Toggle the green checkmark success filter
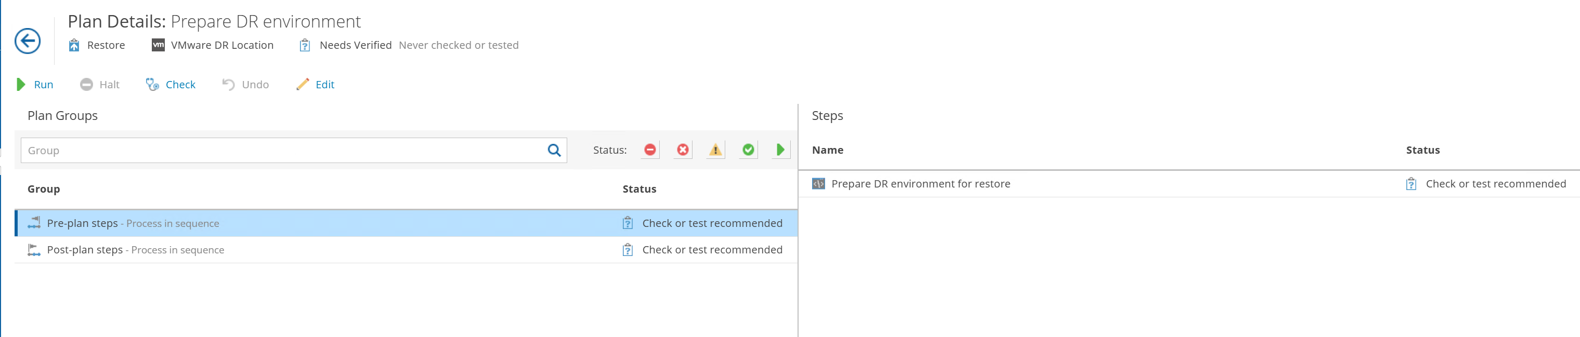The width and height of the screenshot is (1580, 337). coord(748,150)
